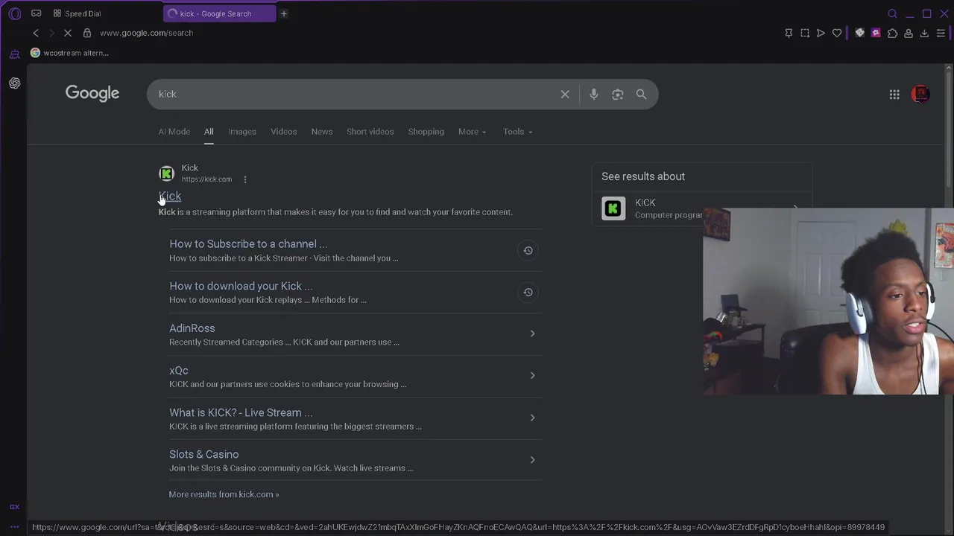Click the history icon beside How to download
This screenshot has height=536, width=954.
pos(528,292)
